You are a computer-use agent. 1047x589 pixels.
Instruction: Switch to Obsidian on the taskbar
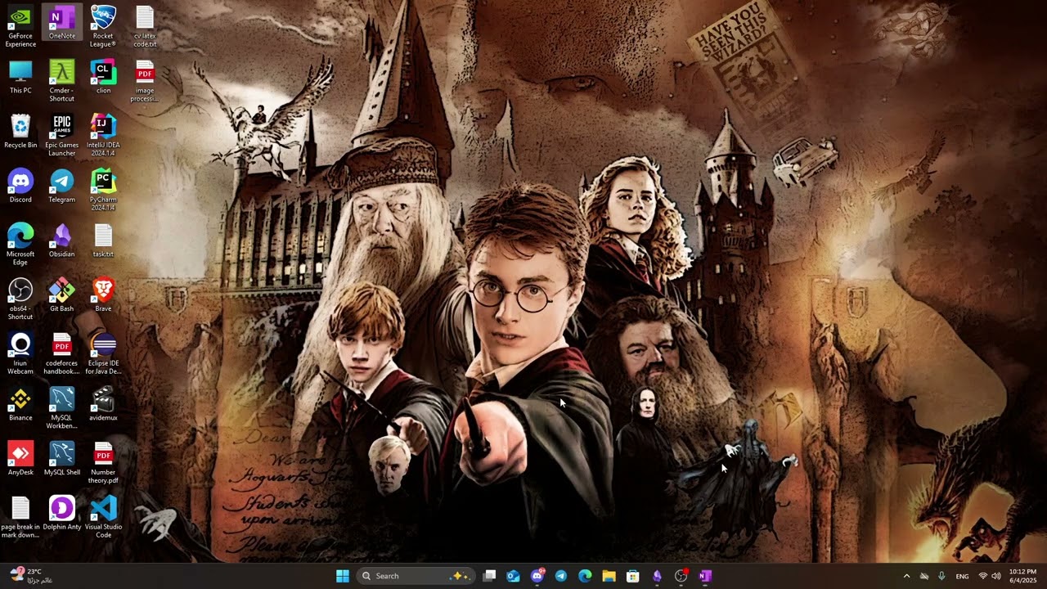tap(657, 576)
